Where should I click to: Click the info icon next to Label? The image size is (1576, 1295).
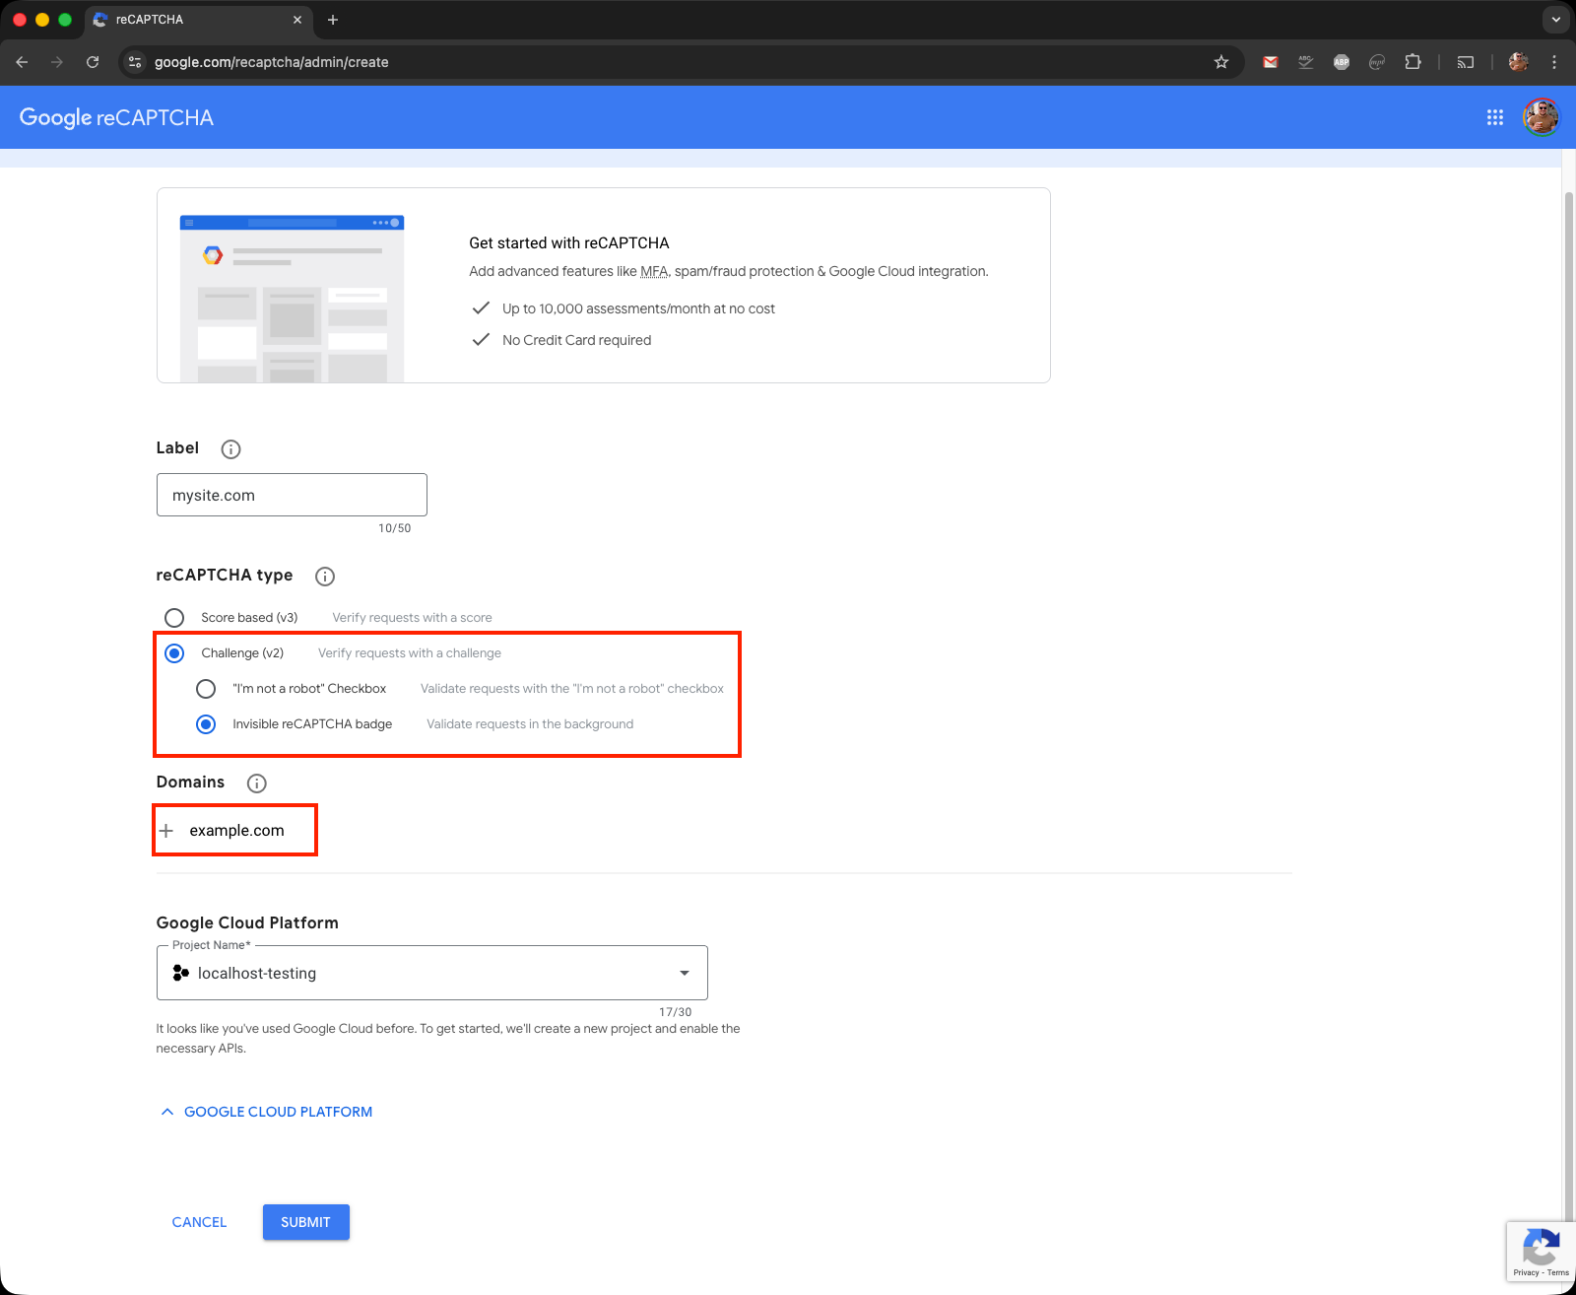click(230, 449)
